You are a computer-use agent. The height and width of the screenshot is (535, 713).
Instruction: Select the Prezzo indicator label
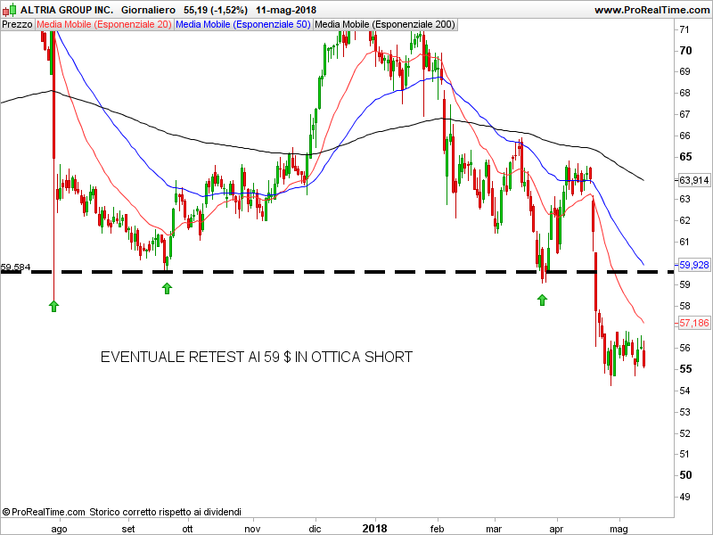pyautogui.click(x=17, y=24)
